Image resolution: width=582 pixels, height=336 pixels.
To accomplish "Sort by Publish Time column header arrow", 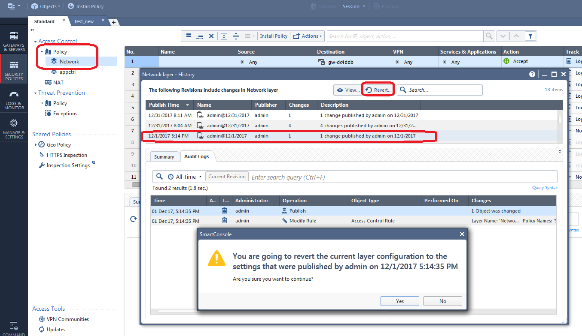I will (x=187, y=105).
